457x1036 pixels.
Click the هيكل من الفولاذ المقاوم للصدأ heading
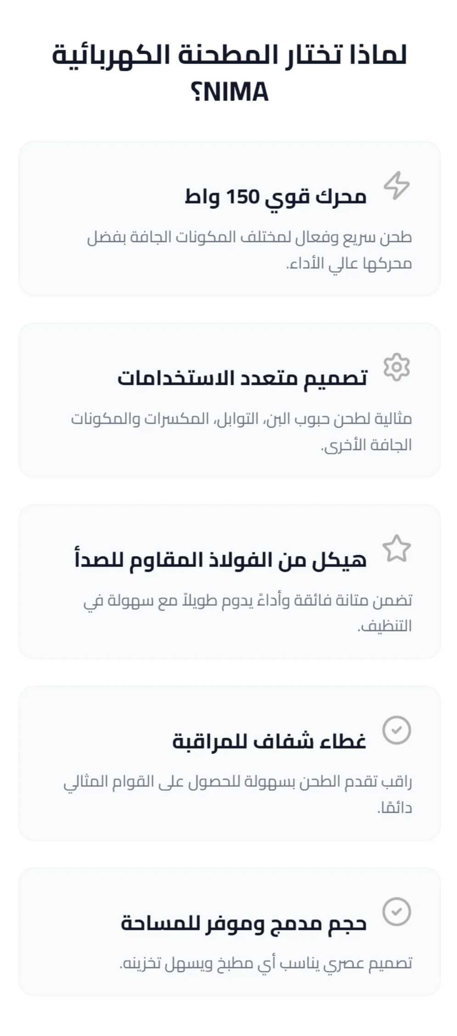[220, 560]
